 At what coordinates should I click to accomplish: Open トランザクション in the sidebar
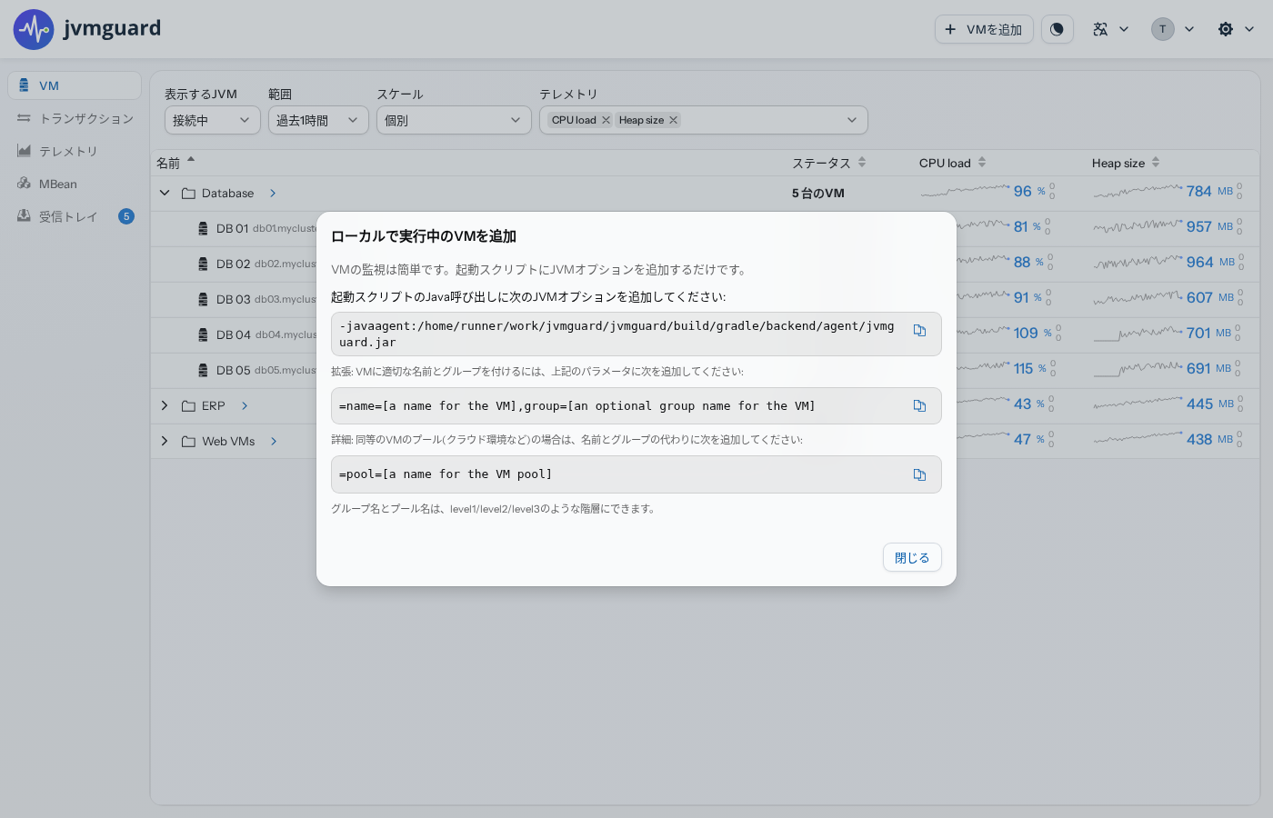click(x=75, y=118)
